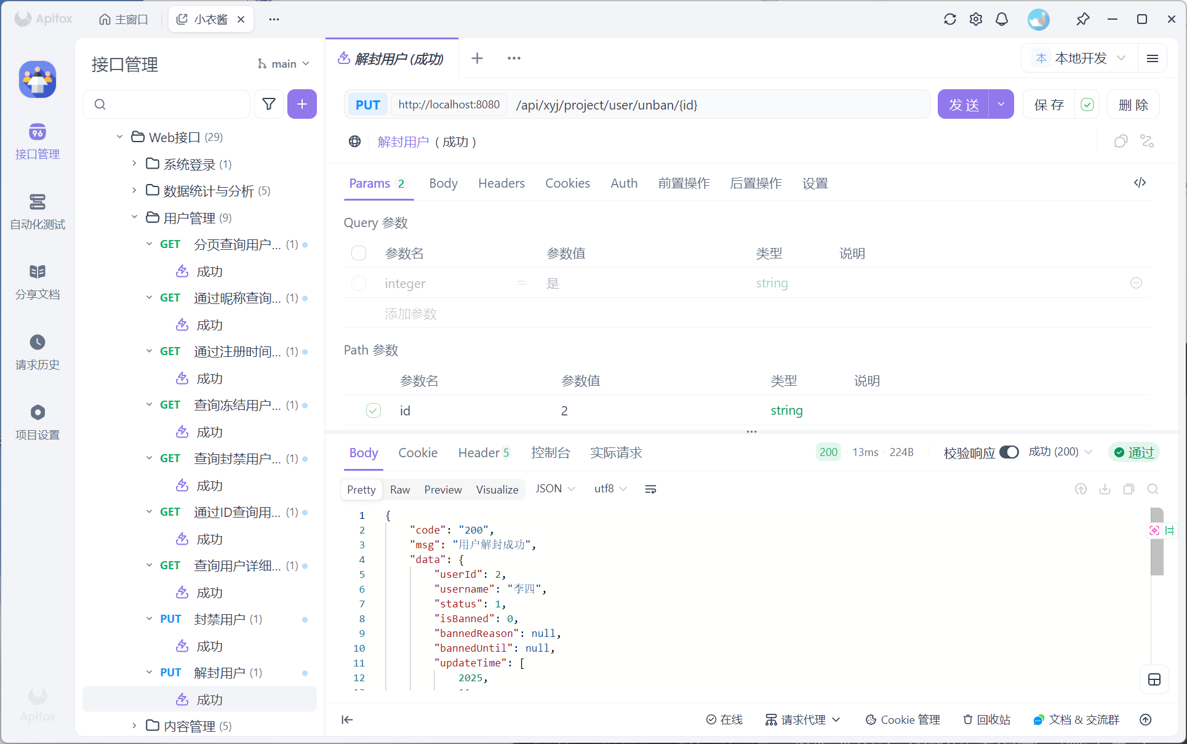Open Request History in left sidebar
Viewport: 1187px width, 744px height.
click(x=37, y=352)
